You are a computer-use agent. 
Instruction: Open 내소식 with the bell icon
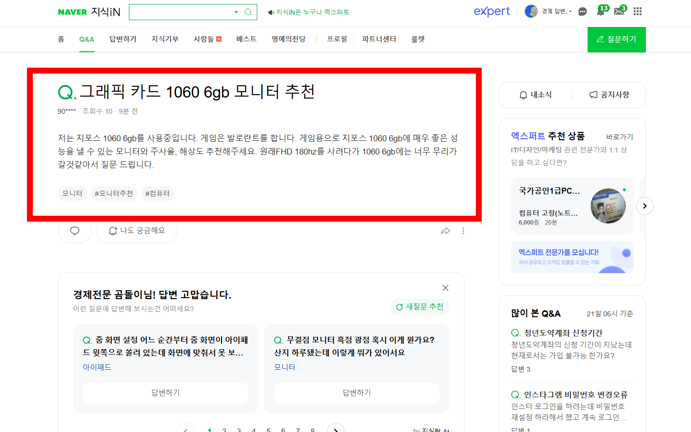tap(536, 95)
